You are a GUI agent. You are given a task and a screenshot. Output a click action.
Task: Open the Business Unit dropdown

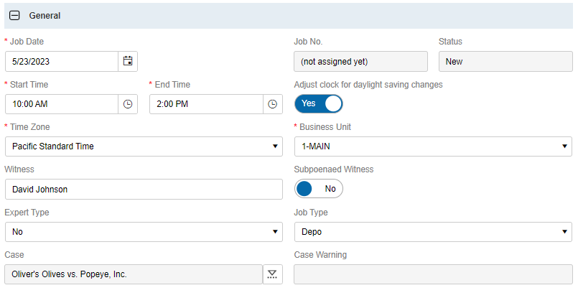point(433,146)
